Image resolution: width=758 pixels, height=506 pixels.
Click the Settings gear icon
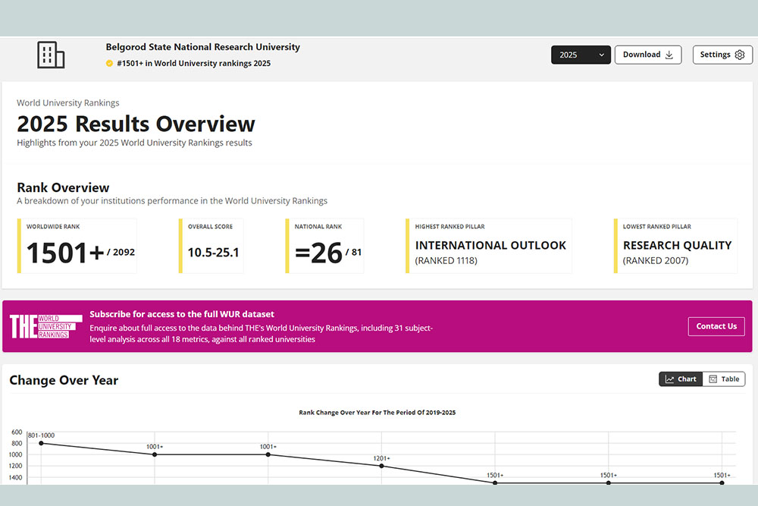click(740, 55)
